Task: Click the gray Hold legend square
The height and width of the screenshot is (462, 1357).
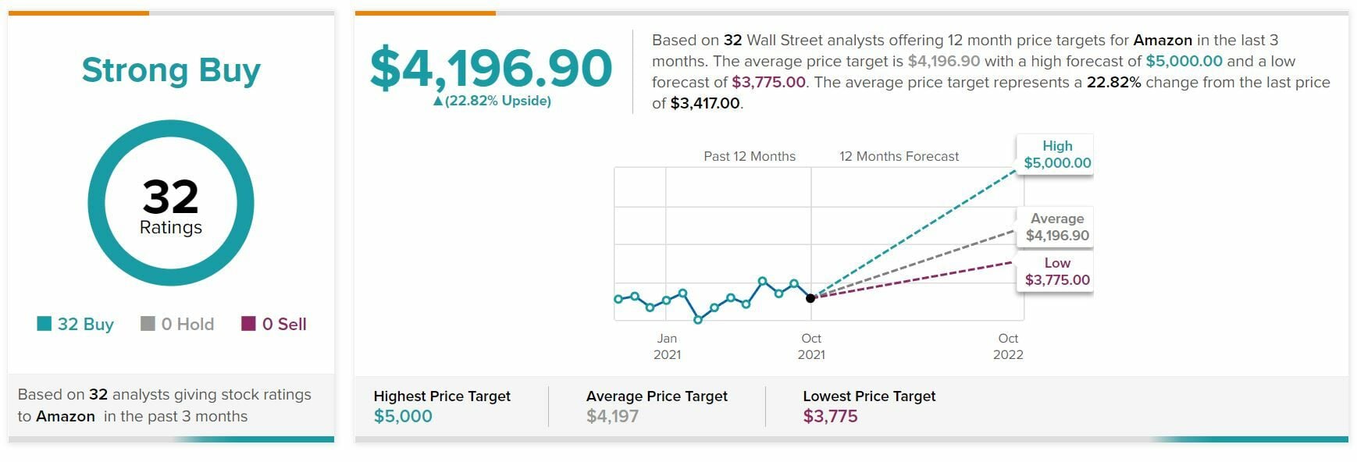Action: tap(148, 324)
